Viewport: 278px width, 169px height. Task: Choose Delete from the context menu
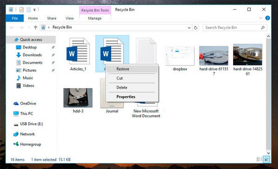coord(132,87)
